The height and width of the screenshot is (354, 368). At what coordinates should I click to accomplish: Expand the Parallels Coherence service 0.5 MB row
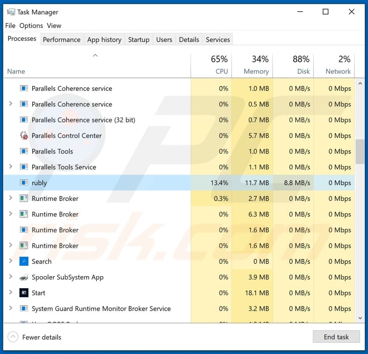pos(10,104)
